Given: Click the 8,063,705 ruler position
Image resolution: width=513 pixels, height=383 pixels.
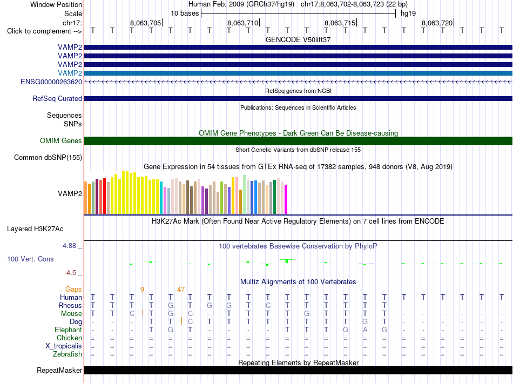Looking at the screenshot, I should pos(146,23).
